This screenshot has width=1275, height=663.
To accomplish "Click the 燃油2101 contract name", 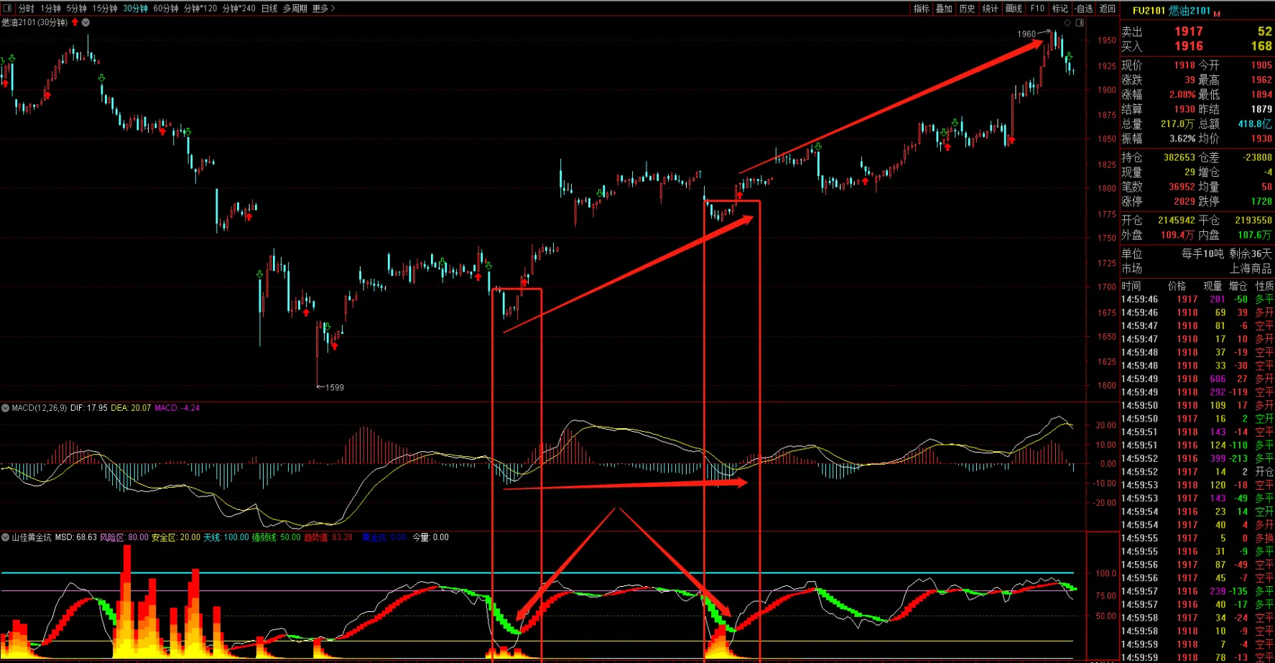I will [x=1190, y=11].
